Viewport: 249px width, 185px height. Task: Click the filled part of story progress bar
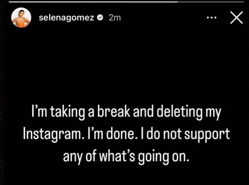pyautogui.click(x=93, y=2)
